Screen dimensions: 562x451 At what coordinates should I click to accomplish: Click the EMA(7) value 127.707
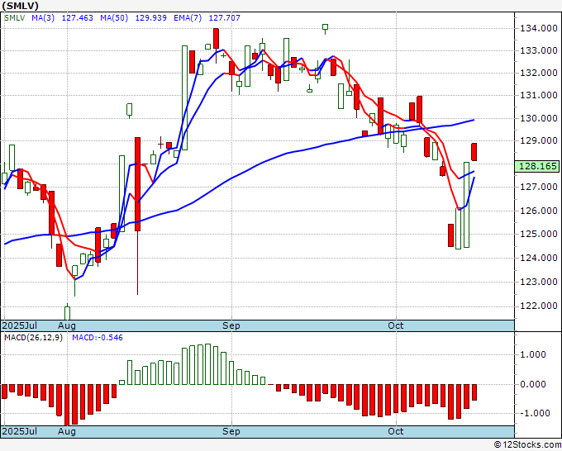tap(224, 18)
